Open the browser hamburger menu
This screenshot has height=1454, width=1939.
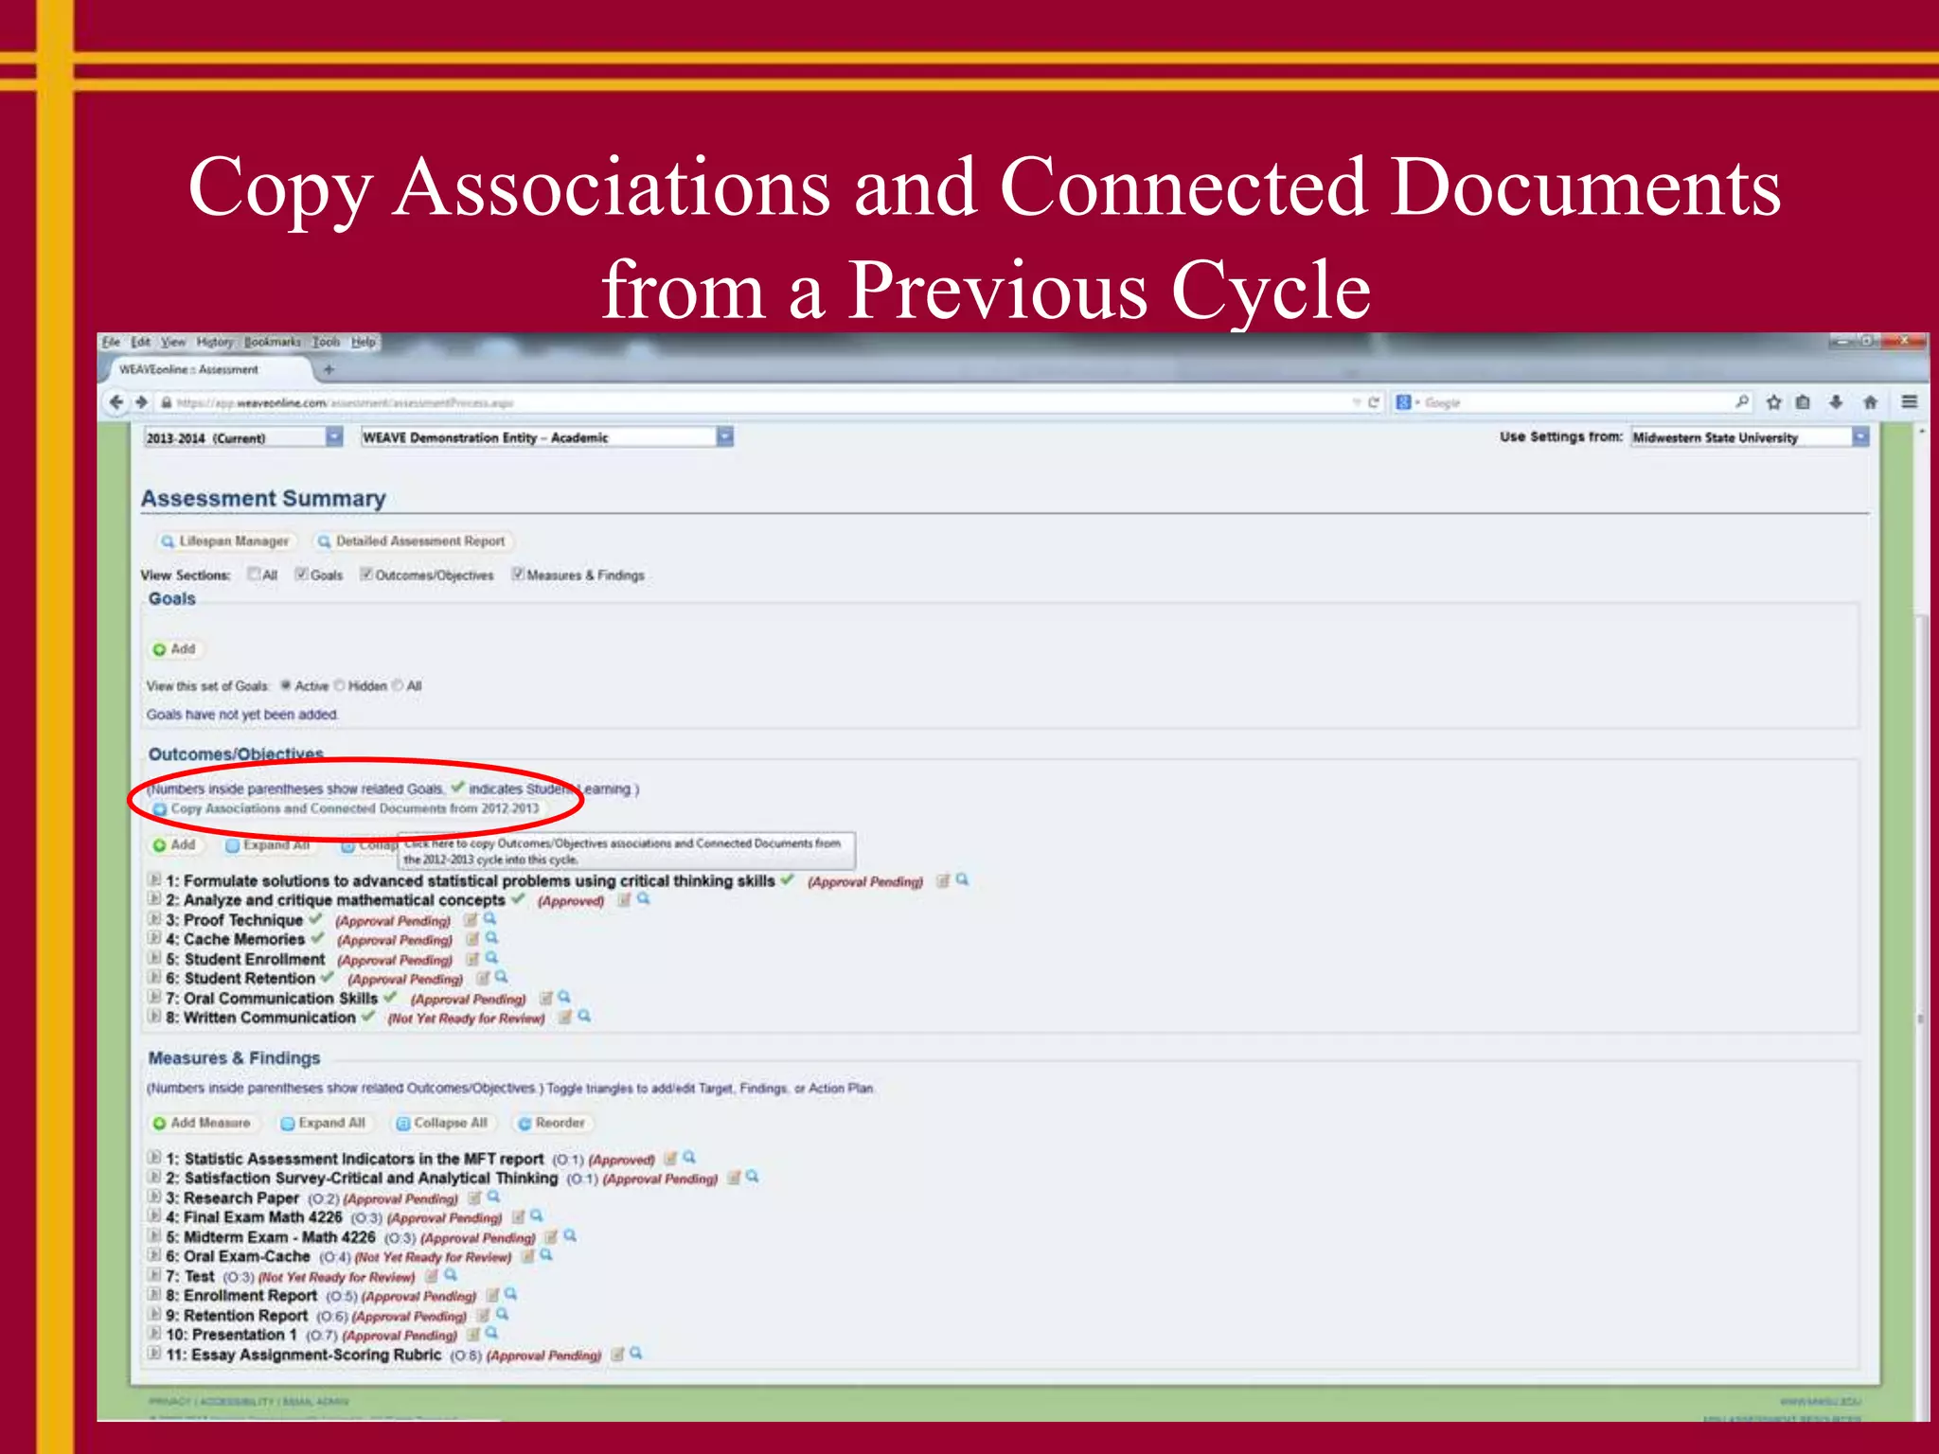tap(1910, 402)
